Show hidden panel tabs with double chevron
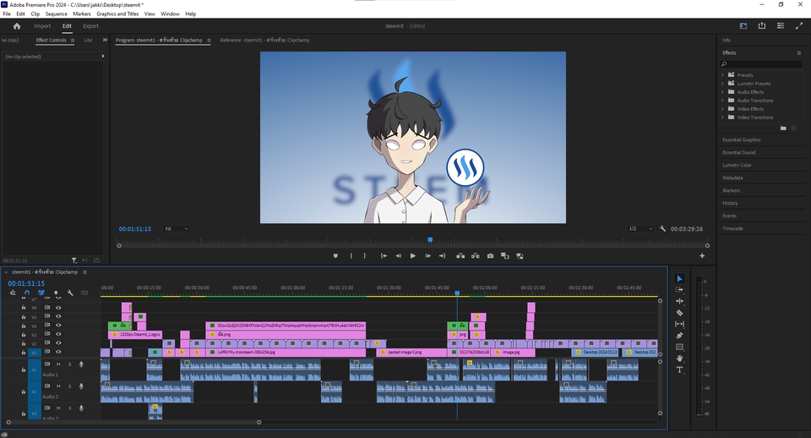 point(105,40)
